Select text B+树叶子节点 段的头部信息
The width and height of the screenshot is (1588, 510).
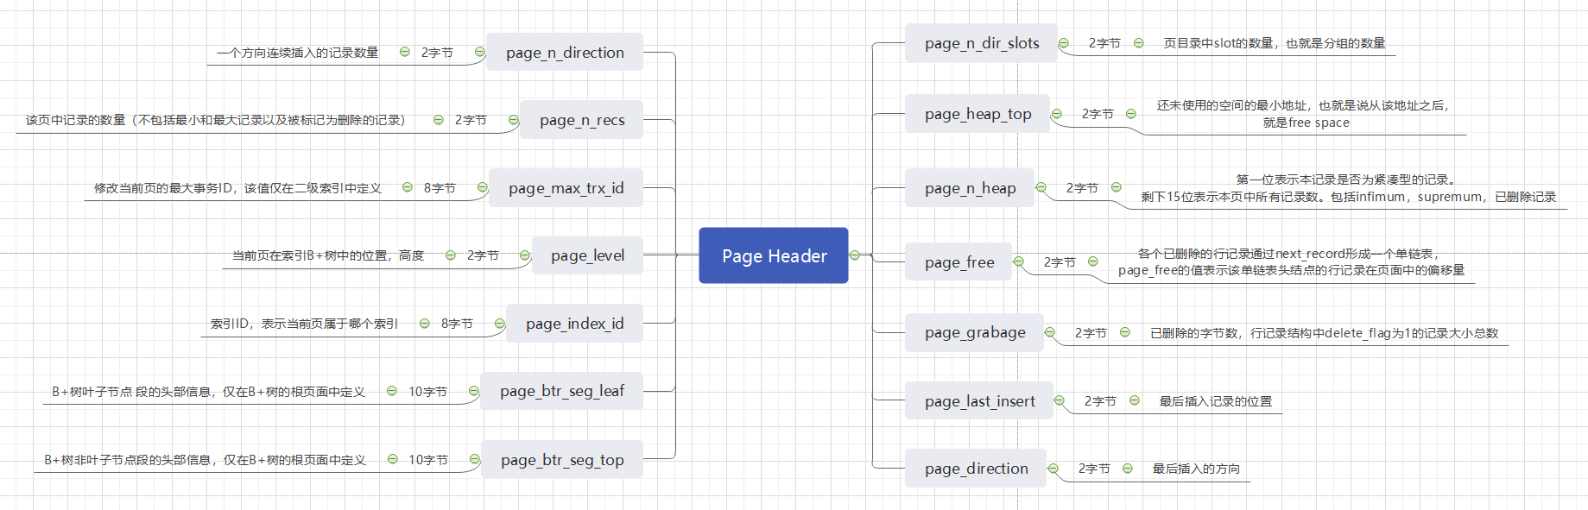(x=208, y=392)
